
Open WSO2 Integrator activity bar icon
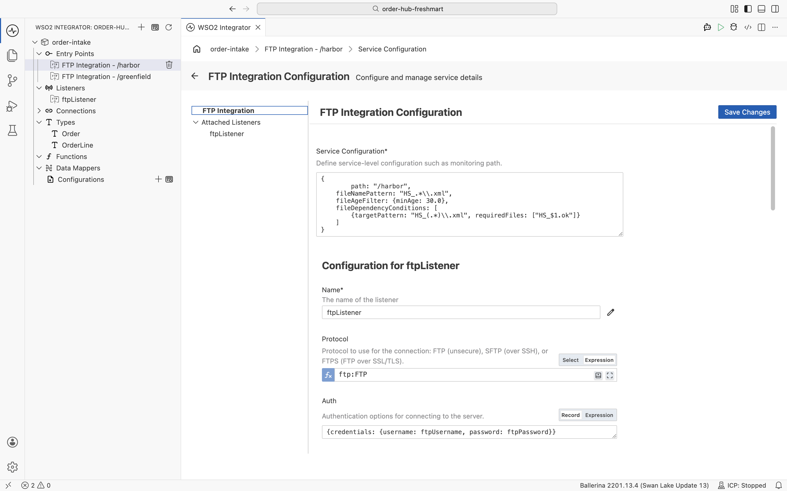[x=12, y=31]
